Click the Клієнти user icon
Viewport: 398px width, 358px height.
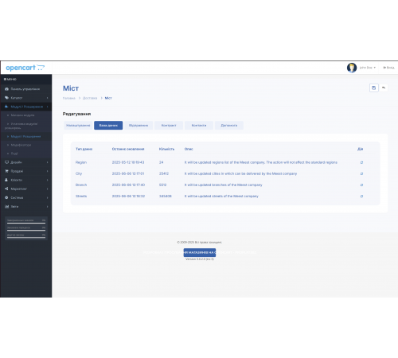6,180
